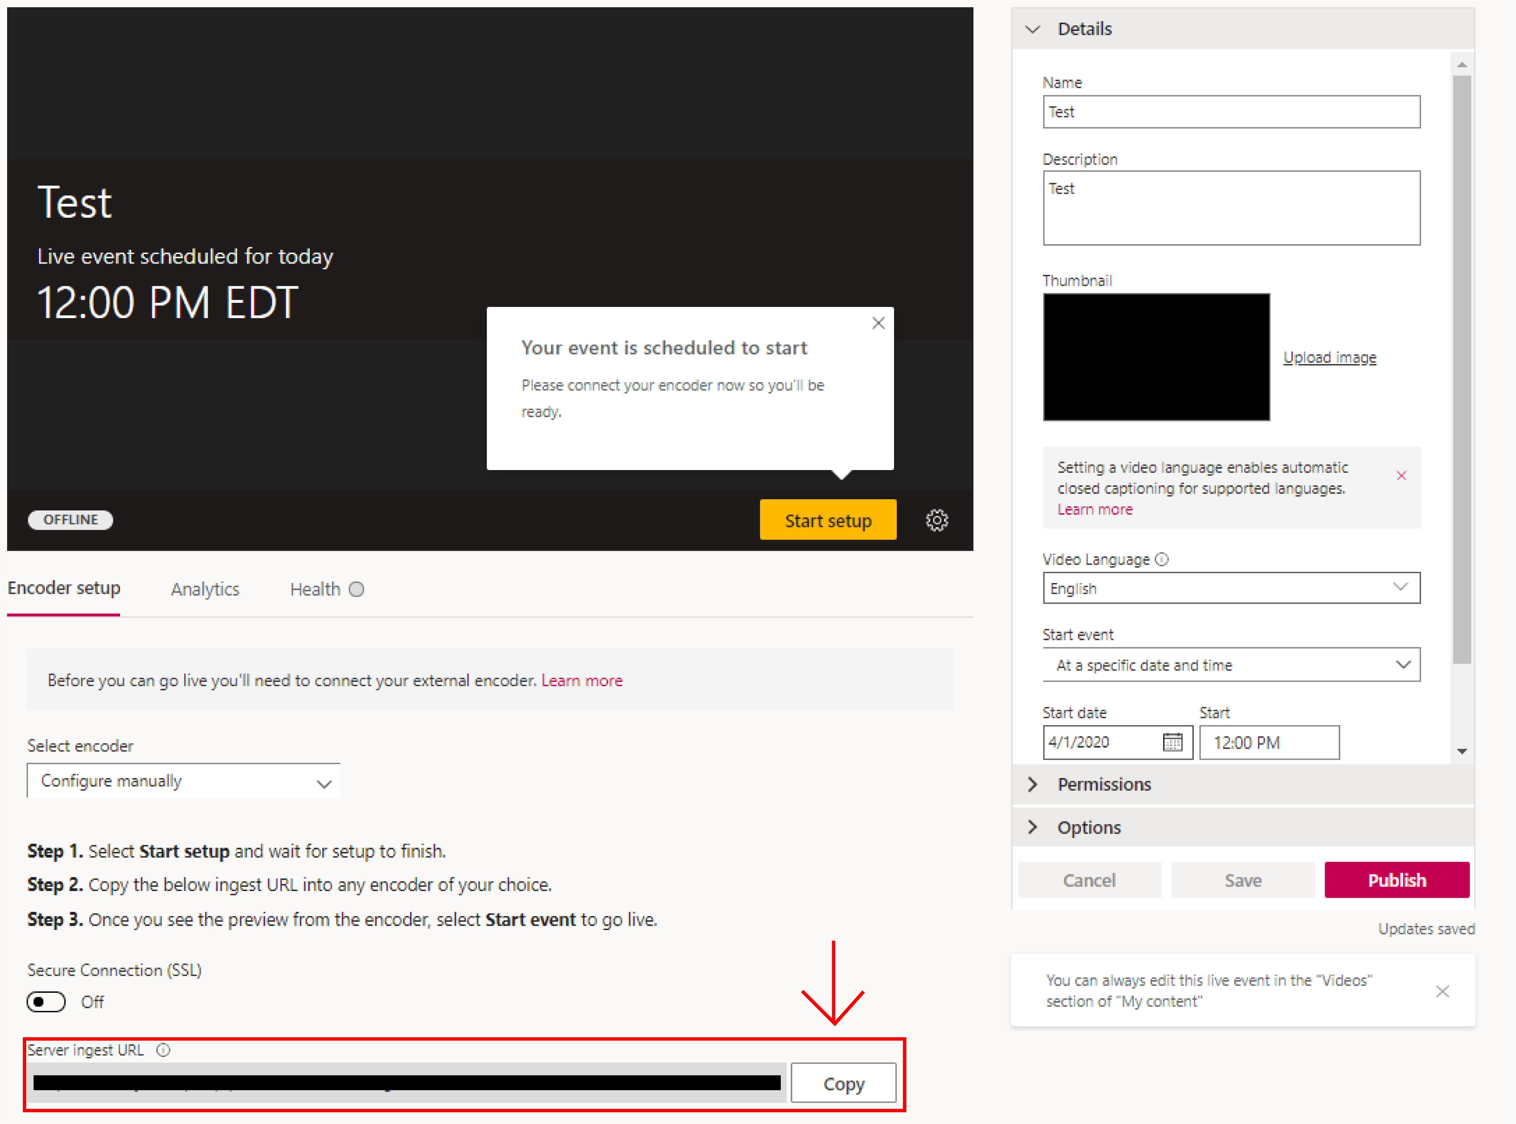
Task: Collapse the Details section
Action: point(1033,29)
